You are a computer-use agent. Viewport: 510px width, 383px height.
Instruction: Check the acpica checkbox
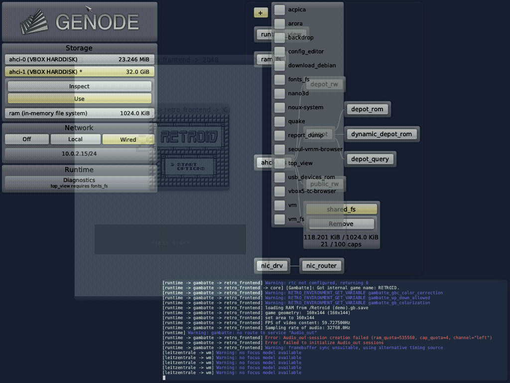pyautogui.click(x=279, y=10)
